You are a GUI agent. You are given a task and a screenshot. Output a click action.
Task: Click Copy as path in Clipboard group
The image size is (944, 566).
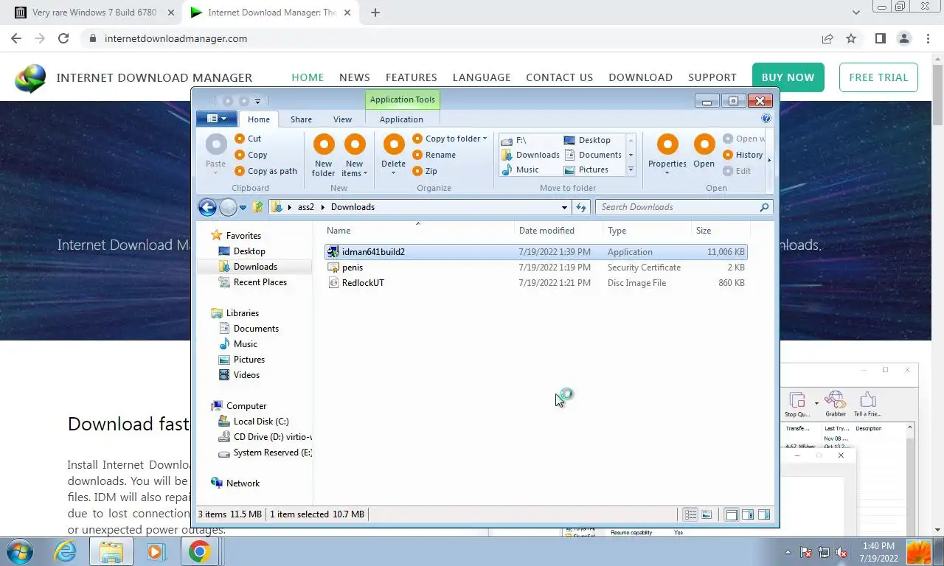coord(265,171)
